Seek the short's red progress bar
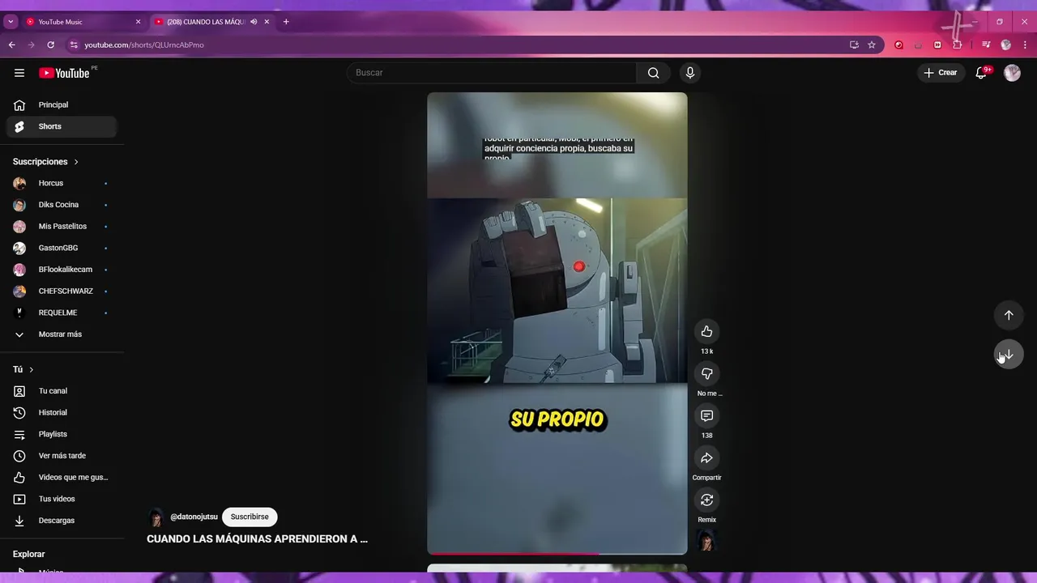This screenshot has width=1037, height=583. [557, 554]
